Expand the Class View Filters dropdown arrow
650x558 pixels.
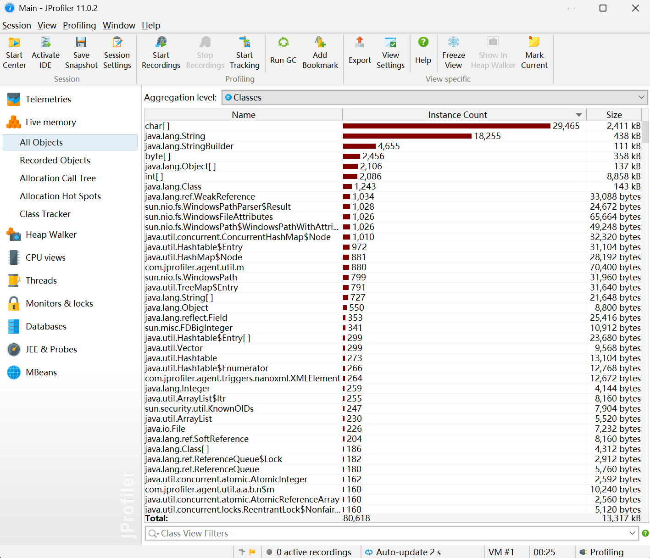point(632,533)
